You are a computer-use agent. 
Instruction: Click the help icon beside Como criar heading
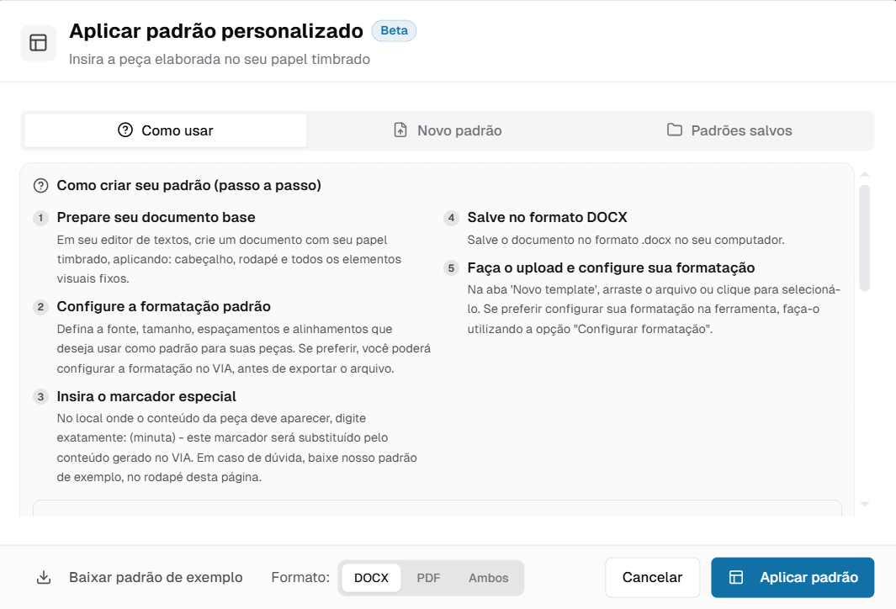coord(40,185)
